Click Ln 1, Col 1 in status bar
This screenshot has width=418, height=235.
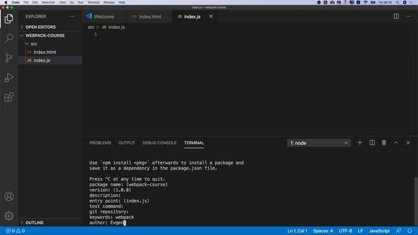297,230
